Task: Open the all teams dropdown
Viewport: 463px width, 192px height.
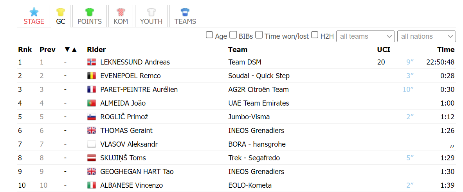Action: coord(366,36)
